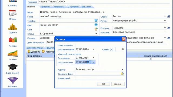Expand the общественное питание industry dropdown

pyautogui.click(x=165, y=38)
